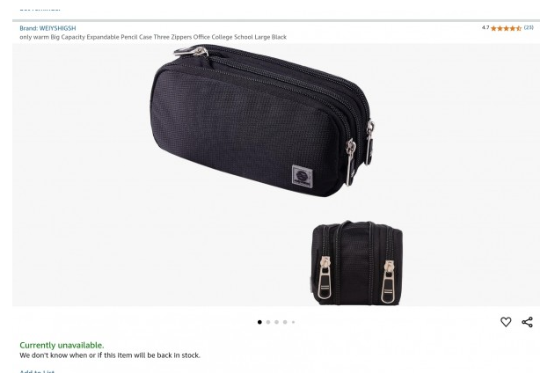The height and width of the screenshot is (373, 555).
Task: Select the first image carousel dot
Action: [x=259, y=322]
